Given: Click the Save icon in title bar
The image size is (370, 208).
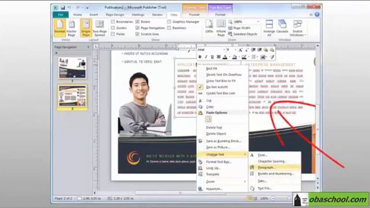Looking at the screenshot, I should point(63,8).
